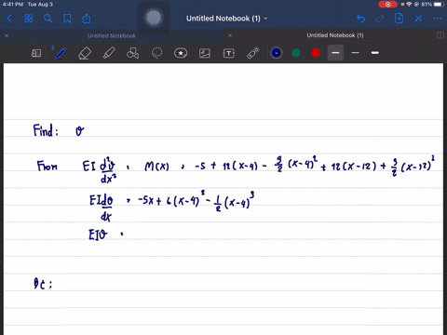Screen dimensions: 447x335
Task: Select the Pen tool
Action: click(x=61, y=53)
